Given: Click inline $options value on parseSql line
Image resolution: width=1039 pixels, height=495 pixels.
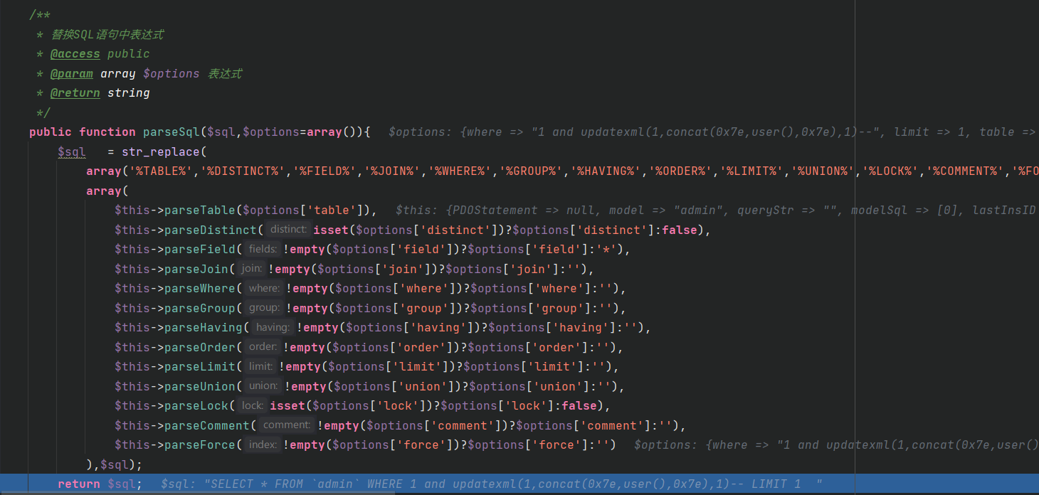Looking at the screenshot, I should [712, 132].
